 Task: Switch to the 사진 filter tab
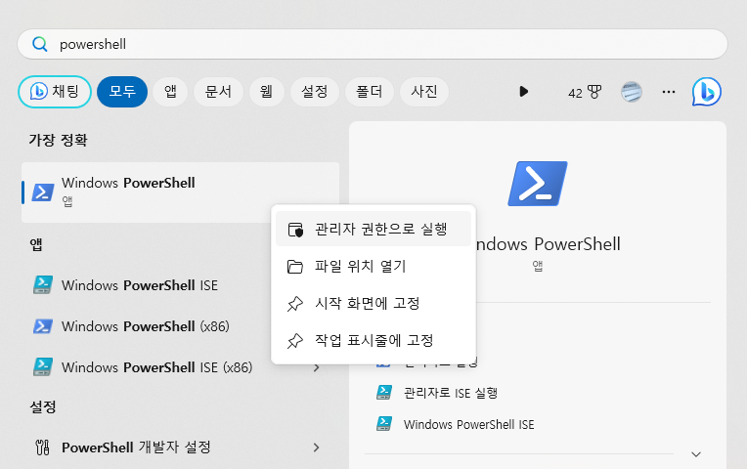coord(424,92)
